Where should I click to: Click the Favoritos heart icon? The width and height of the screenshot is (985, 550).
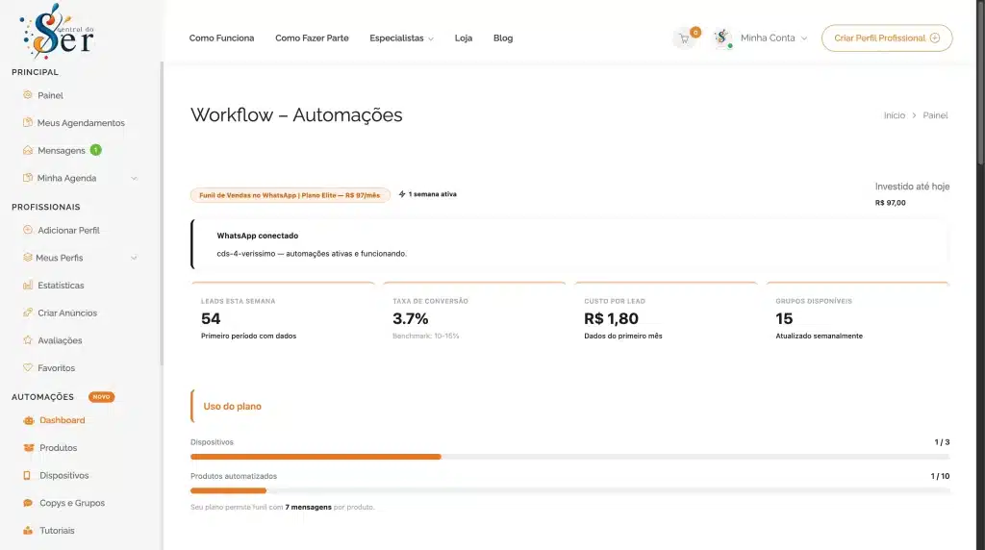28,368
